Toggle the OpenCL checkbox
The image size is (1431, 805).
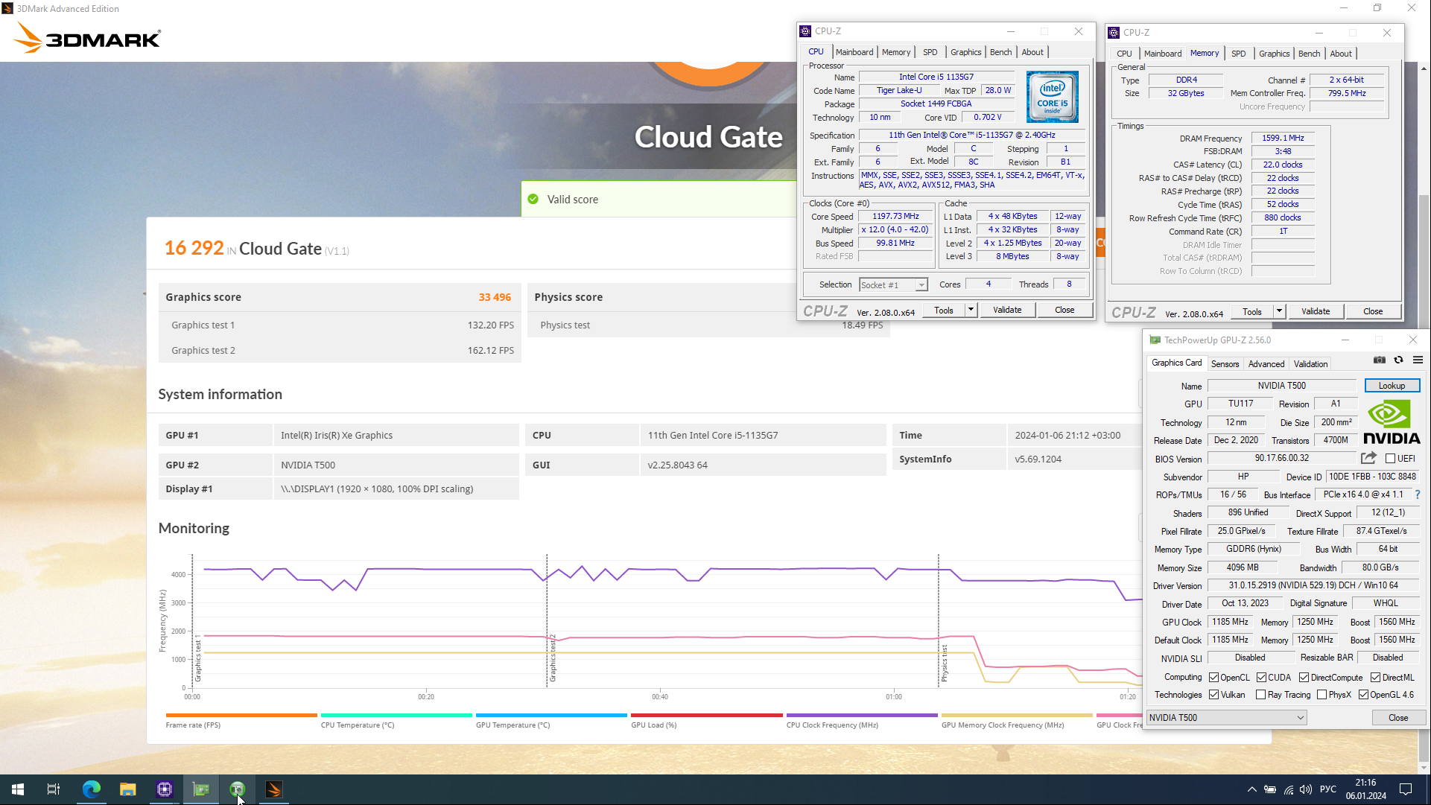pos(1213,678)
